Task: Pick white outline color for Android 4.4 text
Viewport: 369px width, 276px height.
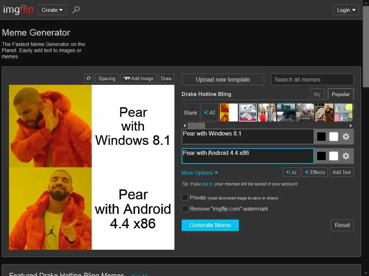Action: tap(333, 156)
